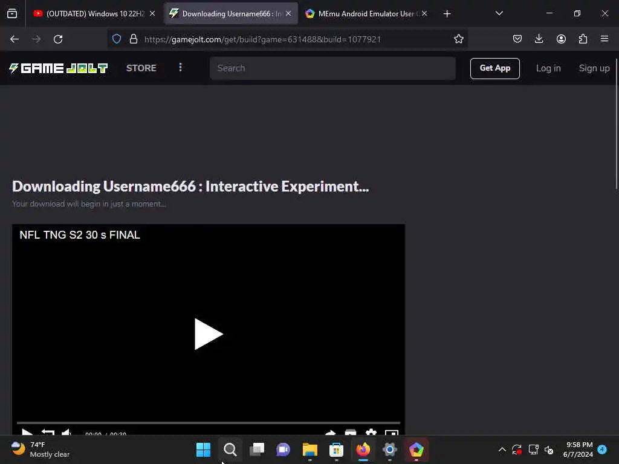Open the clock showing 9:58 PM

578,449
